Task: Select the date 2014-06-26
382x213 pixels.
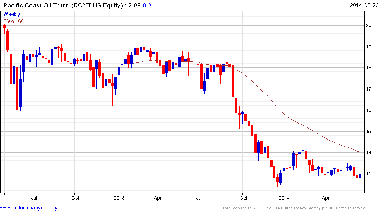Action: (364, 5)
